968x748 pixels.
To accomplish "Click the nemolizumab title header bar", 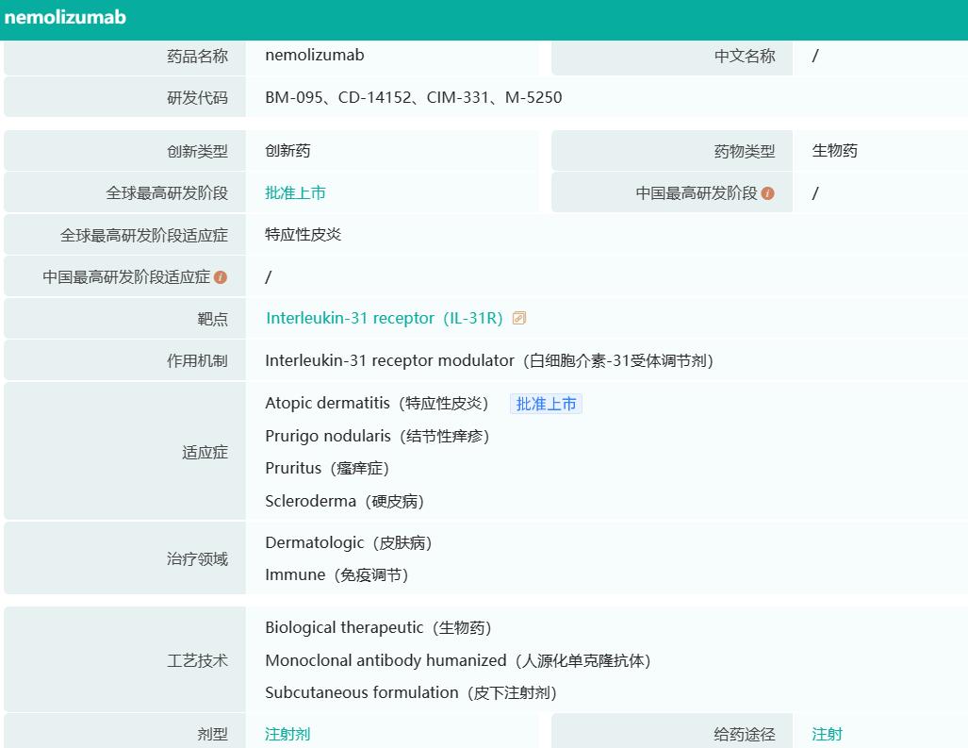I will coord(68,17).
